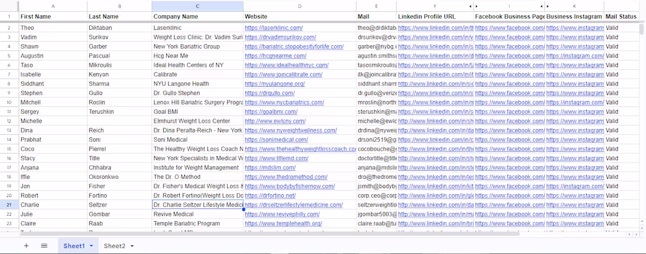Image resolution: width=646 pixels, height=254 pixels.
Task: Select row 21 header number
Action: click(9, 205)
